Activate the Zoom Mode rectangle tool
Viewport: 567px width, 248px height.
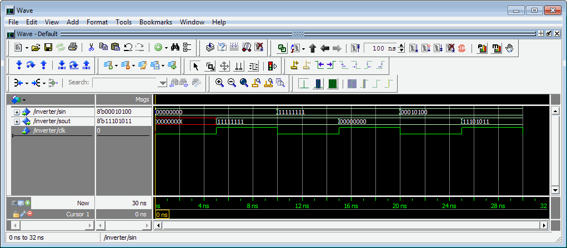pos(210,66)
